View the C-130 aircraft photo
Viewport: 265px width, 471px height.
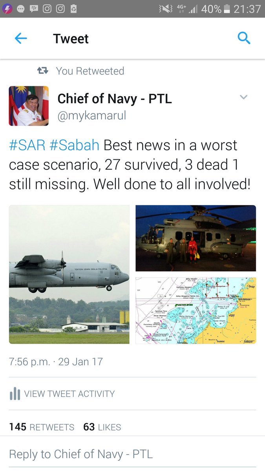click(x=69, y=274)
